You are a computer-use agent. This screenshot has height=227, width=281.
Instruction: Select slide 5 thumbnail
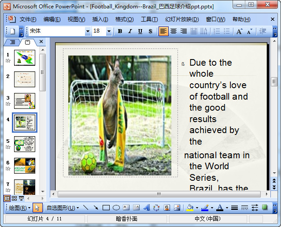coord(25,144)
